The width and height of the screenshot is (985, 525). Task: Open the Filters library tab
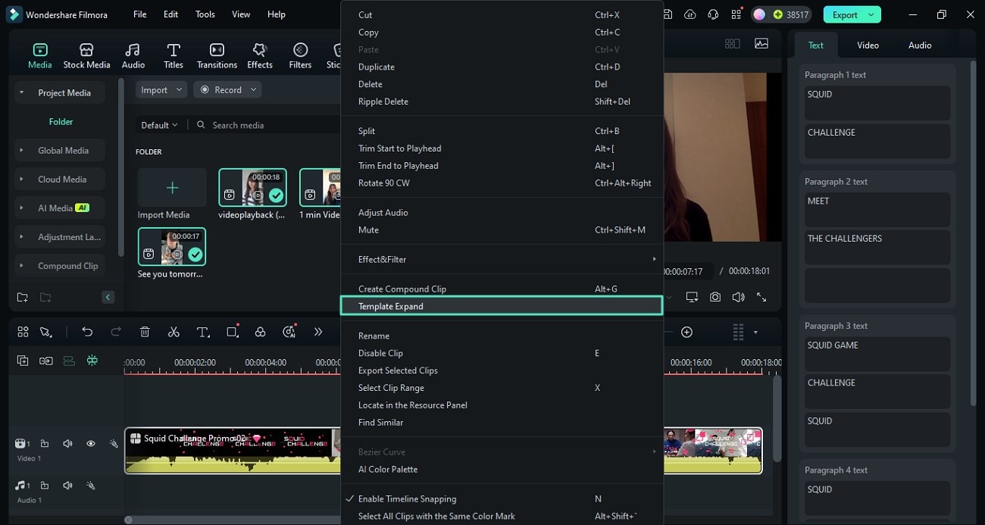[300, 56]
